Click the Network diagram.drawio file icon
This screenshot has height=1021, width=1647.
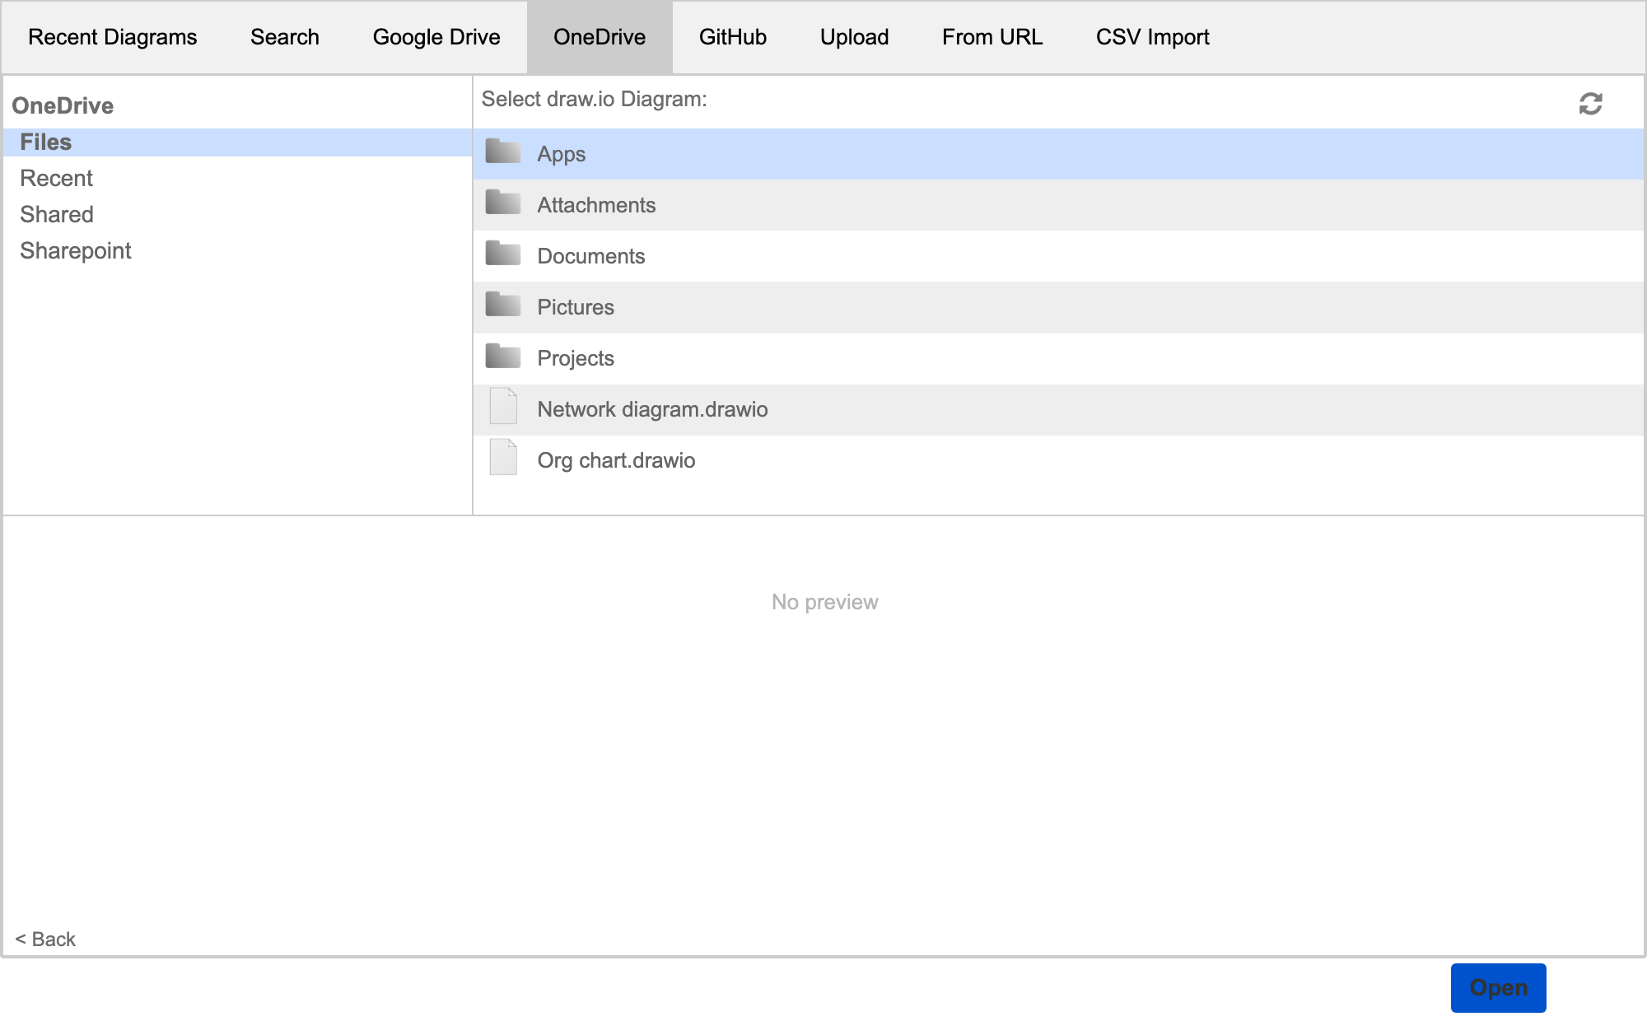(503, 406)
